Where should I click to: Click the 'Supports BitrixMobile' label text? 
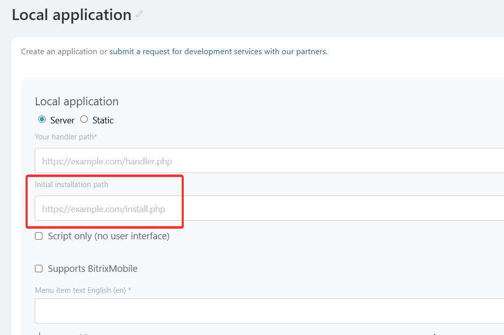pos(92,268)
